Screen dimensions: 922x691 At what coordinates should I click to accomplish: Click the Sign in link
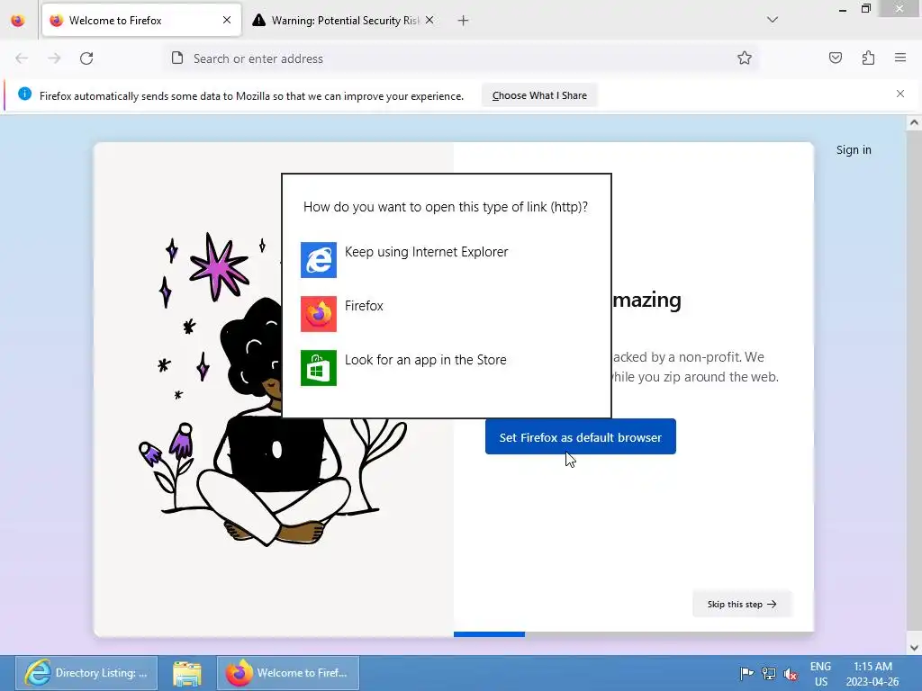(x=854, y=150)
